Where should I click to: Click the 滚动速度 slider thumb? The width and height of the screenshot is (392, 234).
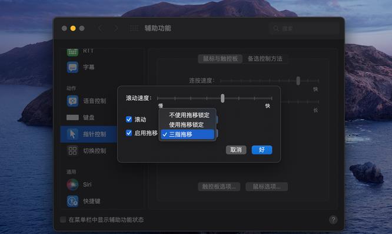[x=222, y=98]
